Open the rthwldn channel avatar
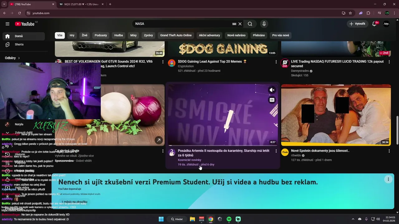Viewport: 399px width, 224px height. (x=285, y=152)
